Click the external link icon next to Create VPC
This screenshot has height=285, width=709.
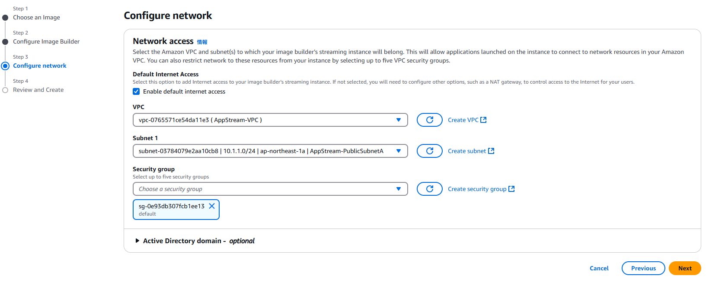(x=483, y=120)
